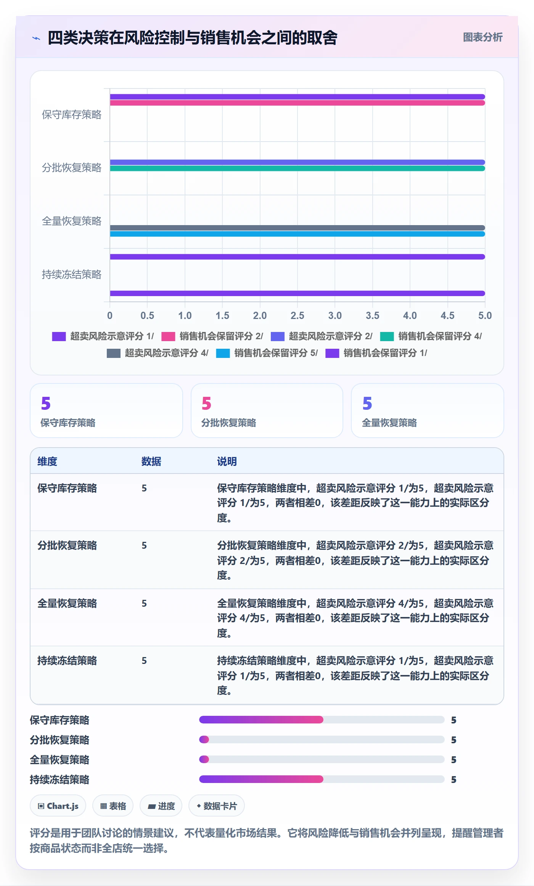Click the 2.5 x-axis tick label
This screenshot has height=886, width=534.
click(298, 316)
